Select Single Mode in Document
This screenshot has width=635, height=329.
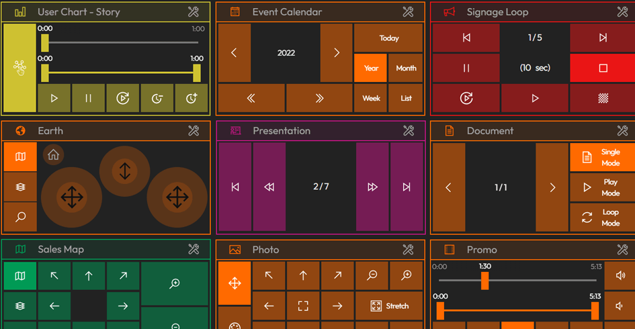coord(603,157)
